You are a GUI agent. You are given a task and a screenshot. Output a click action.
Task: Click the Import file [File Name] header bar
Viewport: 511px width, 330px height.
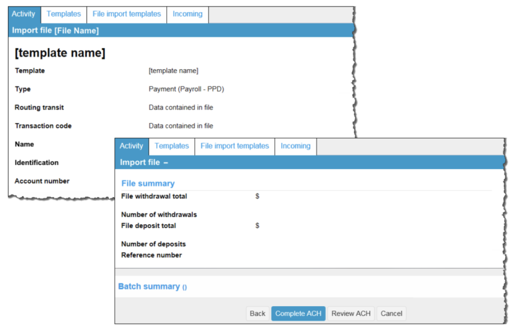pyautogui.click(x=55, y=31)
